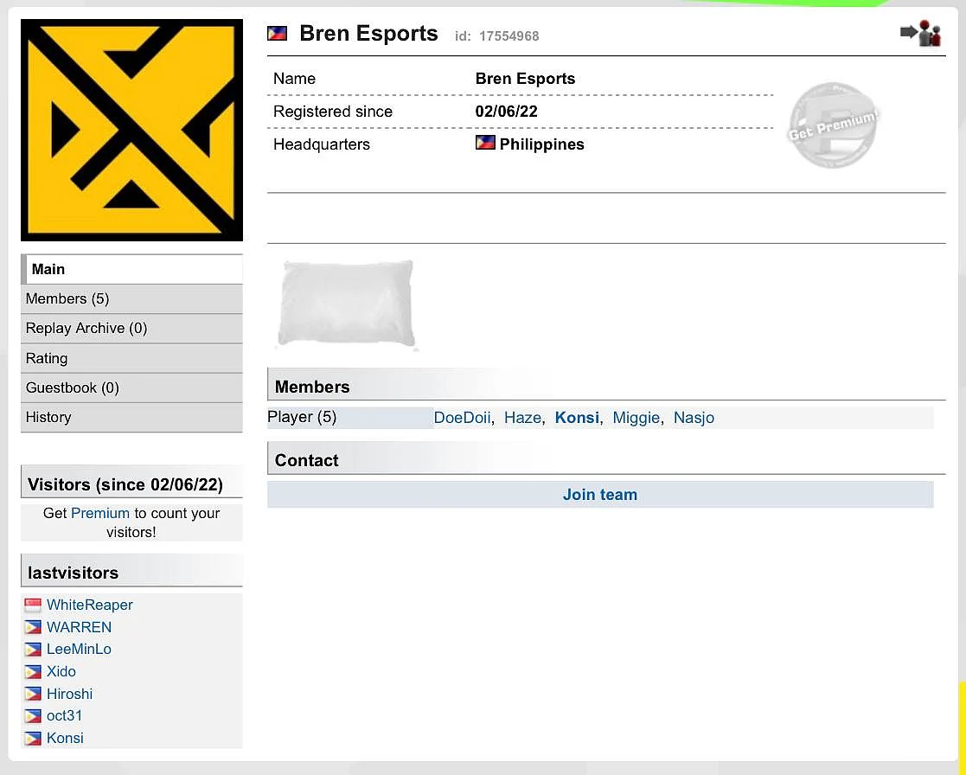The image size is (966, 775).
Task: Visit Xido's profile link
Action: (x=61, y=671)
